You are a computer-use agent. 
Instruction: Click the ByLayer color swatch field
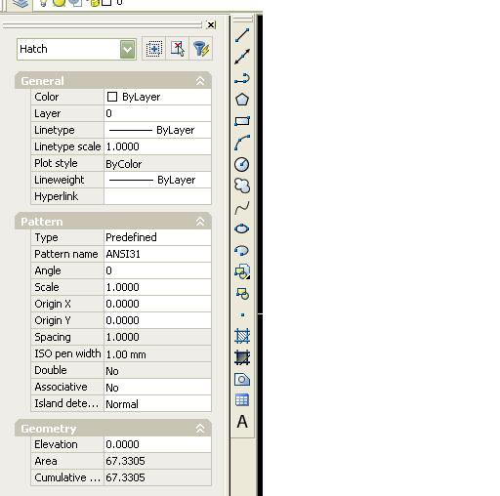point(157,97)
